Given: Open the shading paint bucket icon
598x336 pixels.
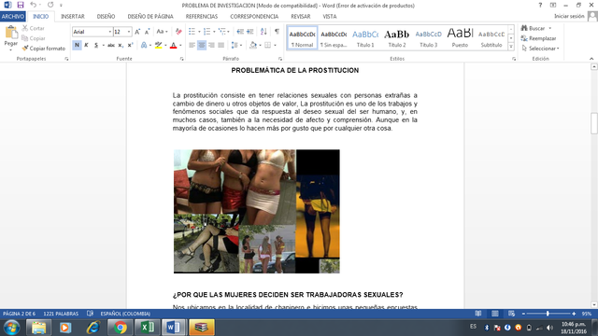Looking at the screenshot, I should 253,45.
